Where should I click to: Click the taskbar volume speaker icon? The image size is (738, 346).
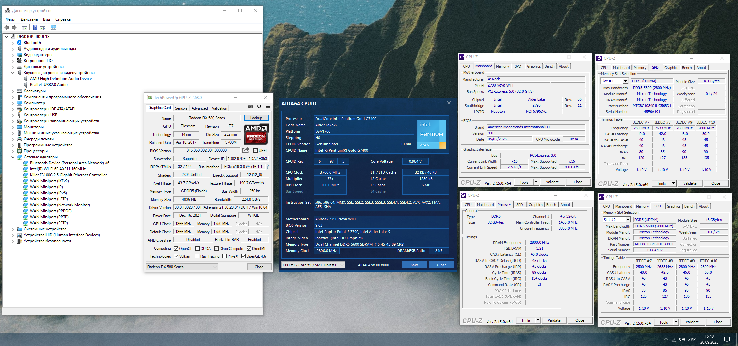pyautogui.click(x=682, y=339)
